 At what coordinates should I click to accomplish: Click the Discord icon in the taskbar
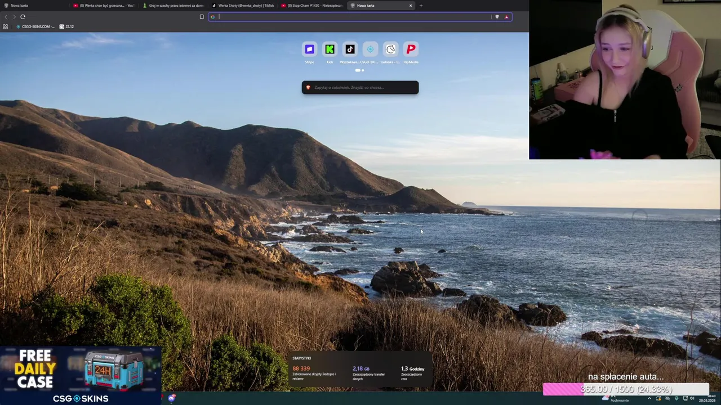171,398
